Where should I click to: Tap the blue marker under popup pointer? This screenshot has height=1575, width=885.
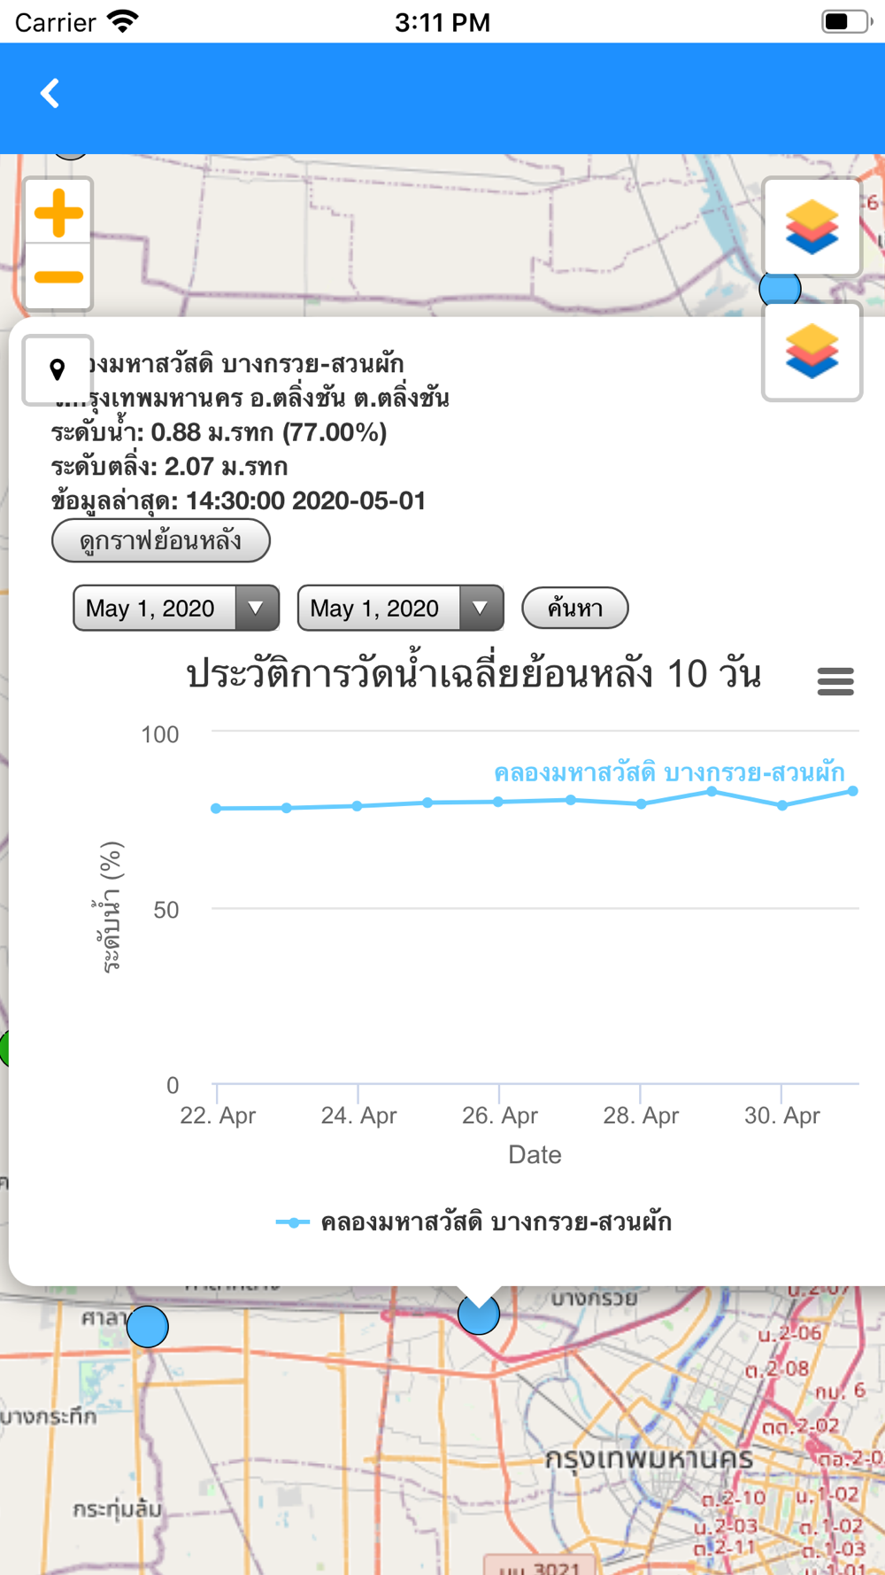coord(479,1315)
